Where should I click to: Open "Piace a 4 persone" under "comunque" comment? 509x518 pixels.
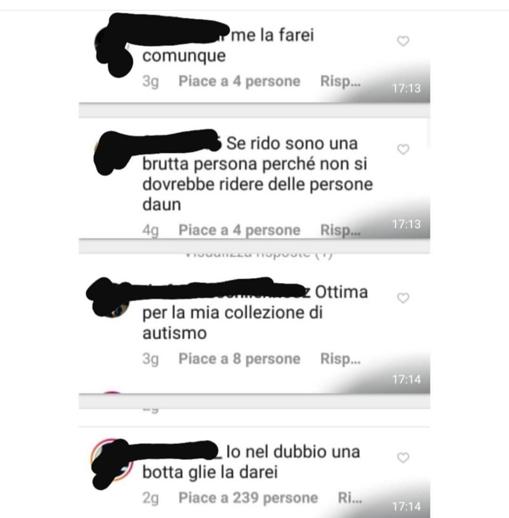tap(239, 81)
